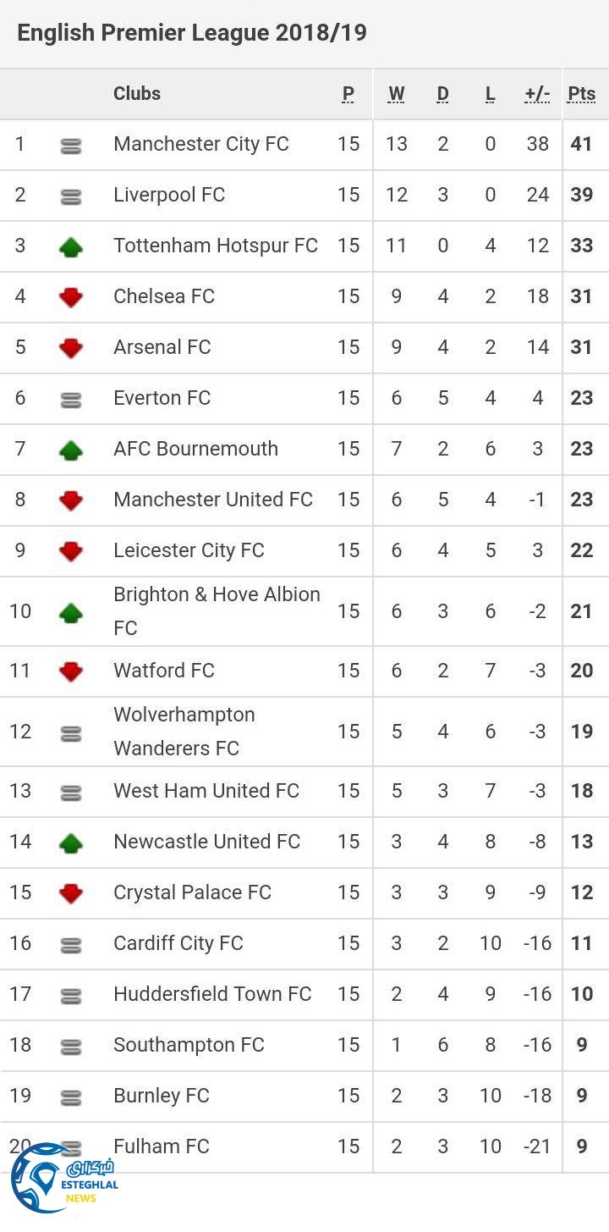Click the +/- goal difference header
The image size is (609, 1232).
pyautogui.click(x=537, y=94)
